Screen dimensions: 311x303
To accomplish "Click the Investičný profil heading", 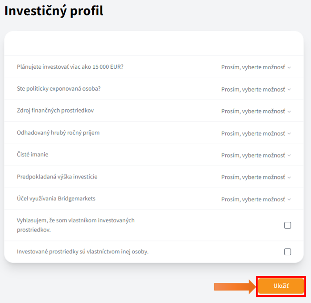I will [54, 11].
